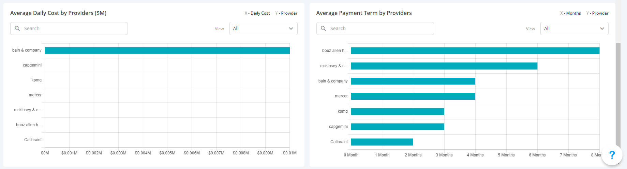This screenshot has height=169, width=627.
Task: Click 'kpmg' label in Payment Term chart
Action: pyautogui.click(x=343, y=111)
